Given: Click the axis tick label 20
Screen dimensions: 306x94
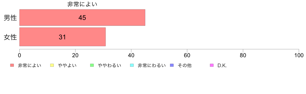Looking at the screenshot, I should pyautogui.click(x=75, y=55).
